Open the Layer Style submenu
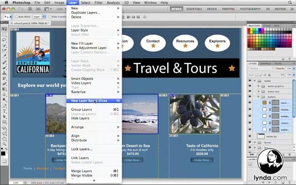The height and width of the screenshot is (185, 296). click(94, 30)
